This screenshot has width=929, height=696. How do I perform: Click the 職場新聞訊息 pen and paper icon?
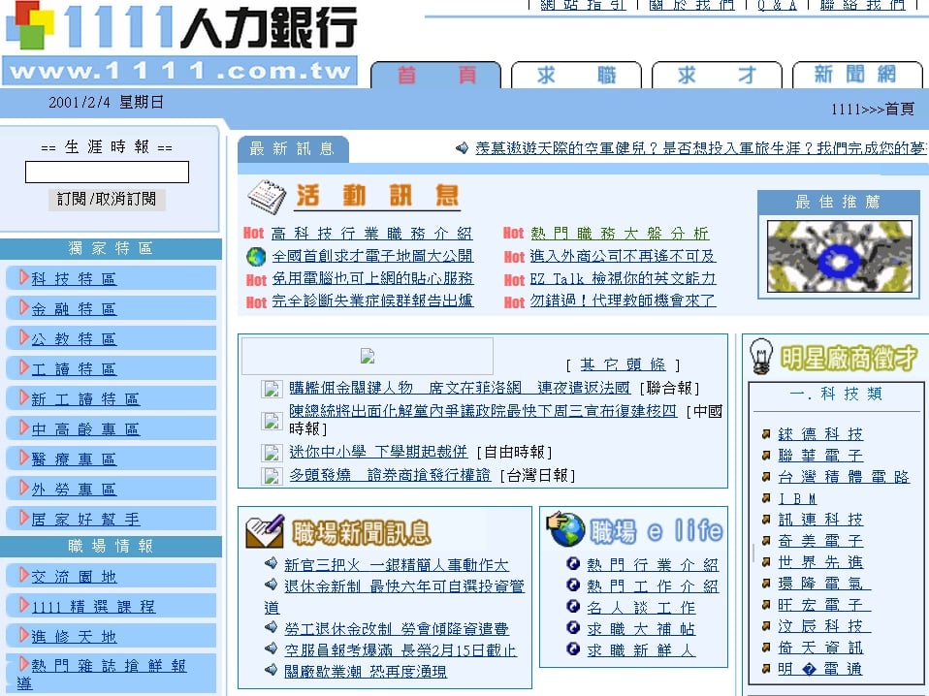(x=264, y=531)
